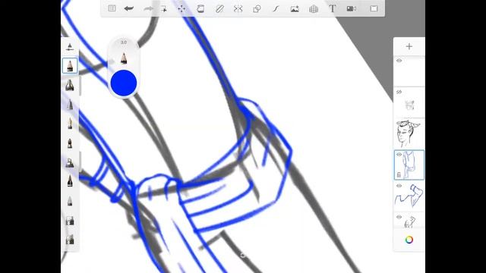Select the highlighted pencil brush in palette
Image resolution: width=486 pixels, height=273 pixels.
point(70,66)
